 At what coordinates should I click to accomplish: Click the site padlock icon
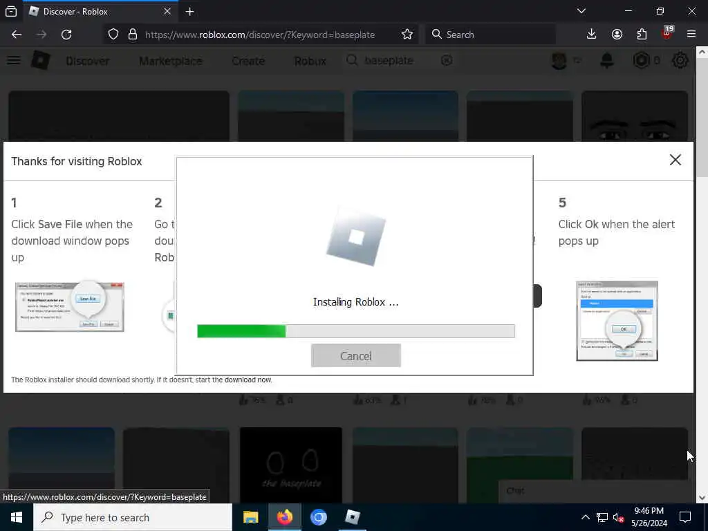(x=132, y=35)
